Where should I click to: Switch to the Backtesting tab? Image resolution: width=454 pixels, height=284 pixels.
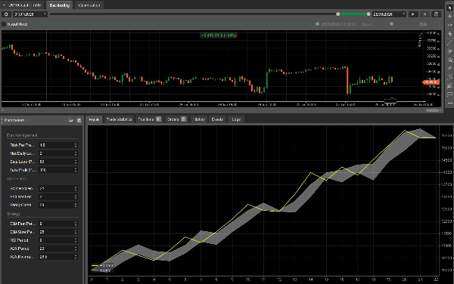[59, 5]
